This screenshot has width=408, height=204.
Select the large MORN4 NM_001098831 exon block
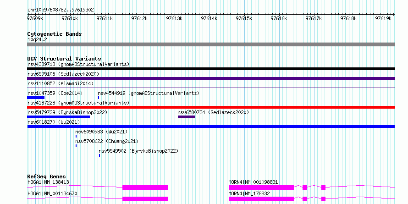point(261,187)
